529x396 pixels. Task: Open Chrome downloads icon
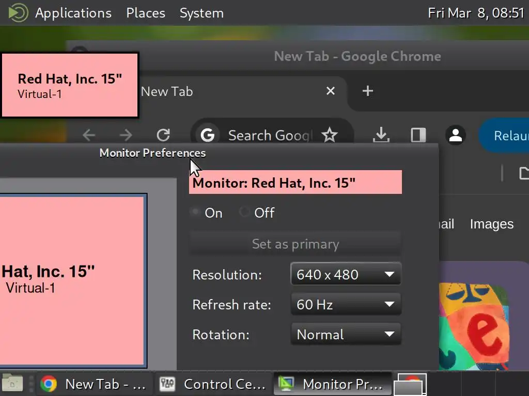click(x=381, y=135)
